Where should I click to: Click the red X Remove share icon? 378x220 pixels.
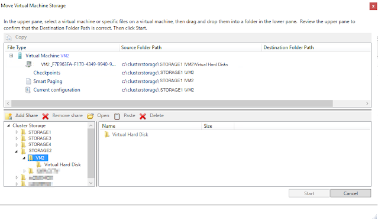(46, 117)
